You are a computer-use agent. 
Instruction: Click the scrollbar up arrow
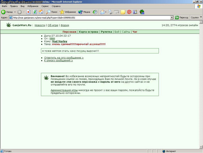(201, 22)
